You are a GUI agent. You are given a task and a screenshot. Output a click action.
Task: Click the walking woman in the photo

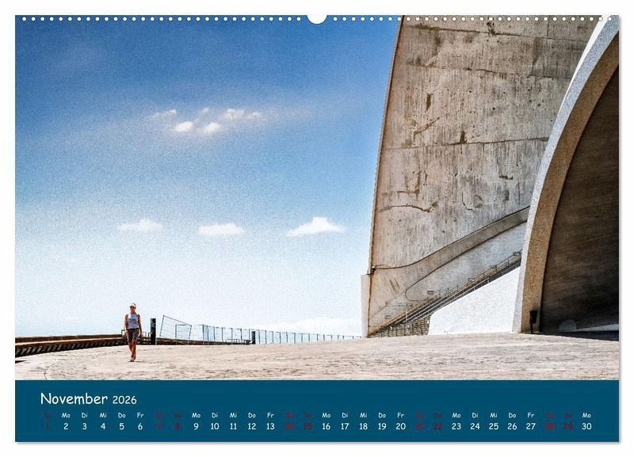132,332
